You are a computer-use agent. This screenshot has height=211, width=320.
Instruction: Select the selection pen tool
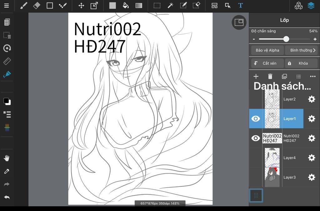pos(183,6)
